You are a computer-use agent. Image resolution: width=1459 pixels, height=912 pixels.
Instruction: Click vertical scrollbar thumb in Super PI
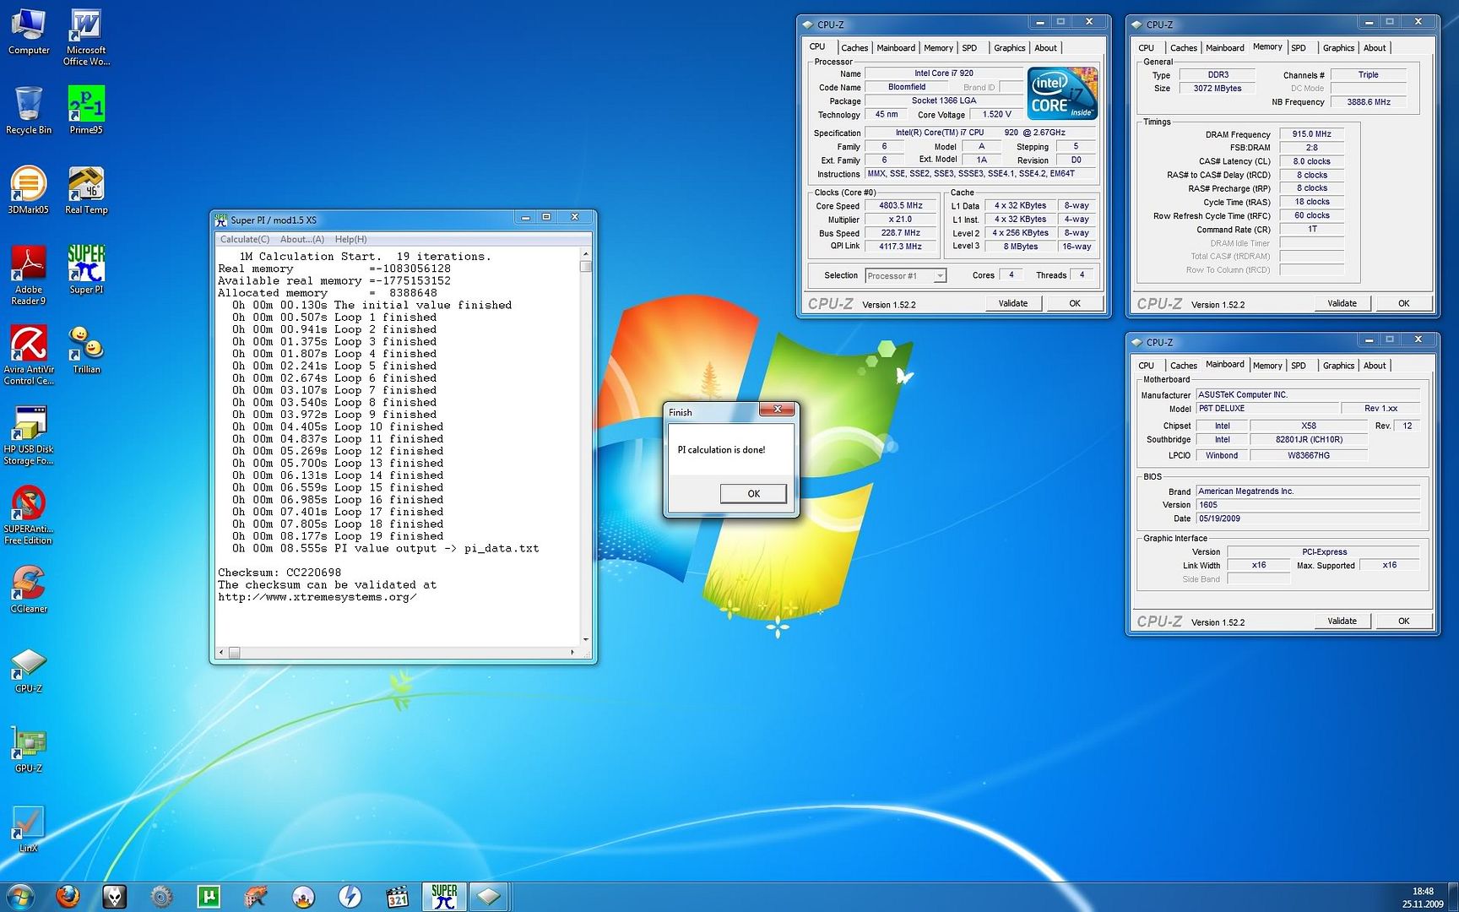586,267
